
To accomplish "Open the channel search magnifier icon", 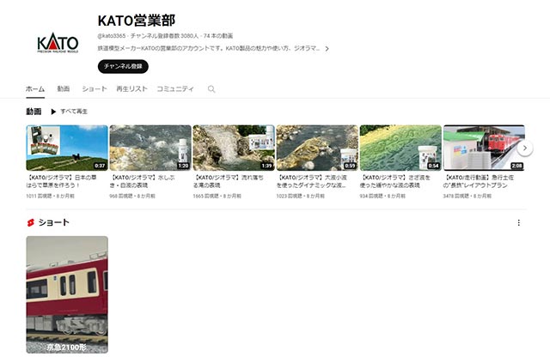I will [211, 89].
